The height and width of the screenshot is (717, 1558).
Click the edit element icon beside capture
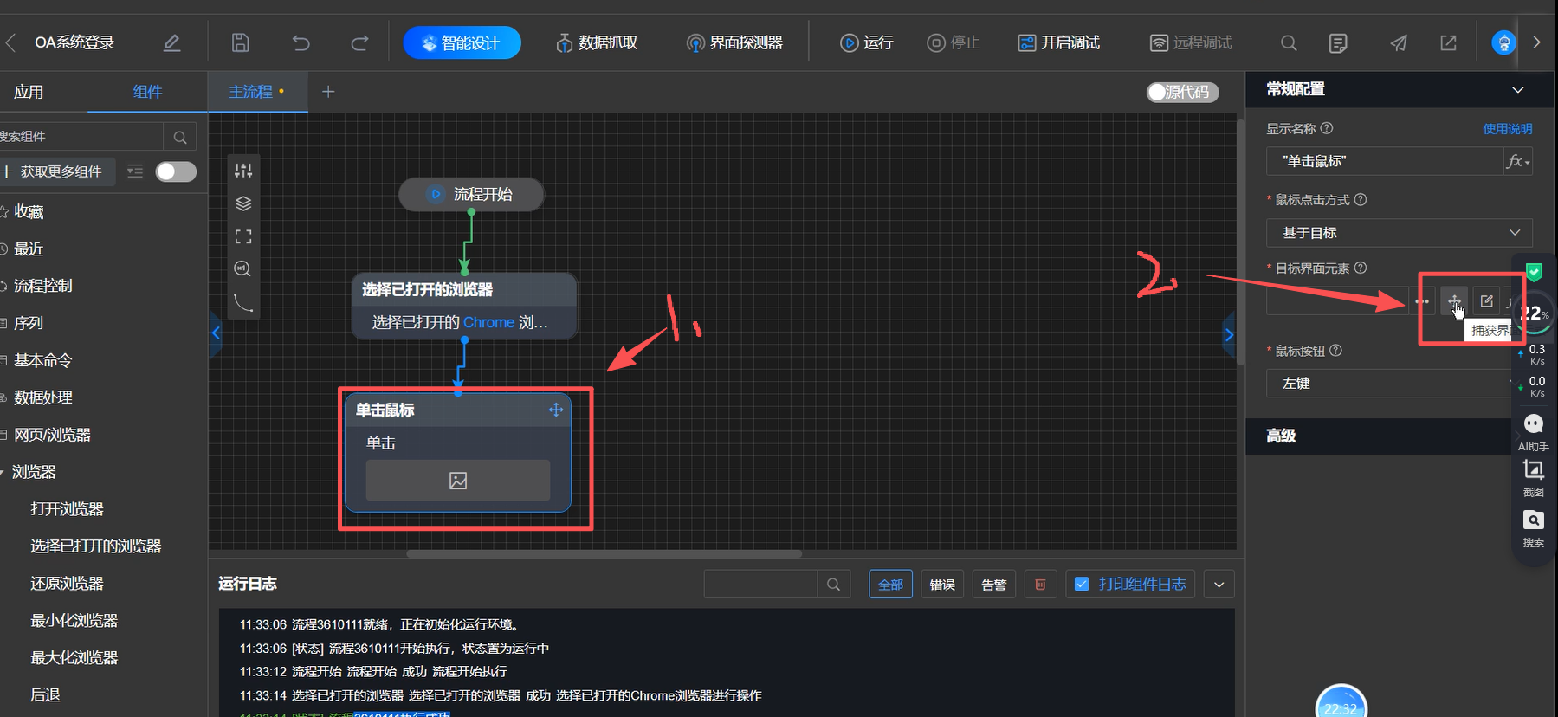[x=1486, y=301]
